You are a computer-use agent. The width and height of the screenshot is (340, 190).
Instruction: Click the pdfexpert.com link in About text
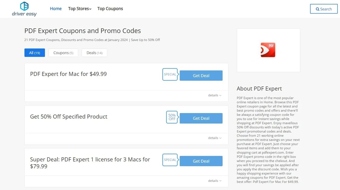pyautogui.click(x=272, y=152)
